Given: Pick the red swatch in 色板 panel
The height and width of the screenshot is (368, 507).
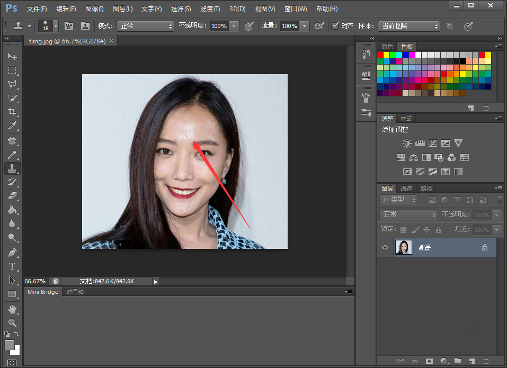Looking at the screenshot, I should tap(380, 55).
